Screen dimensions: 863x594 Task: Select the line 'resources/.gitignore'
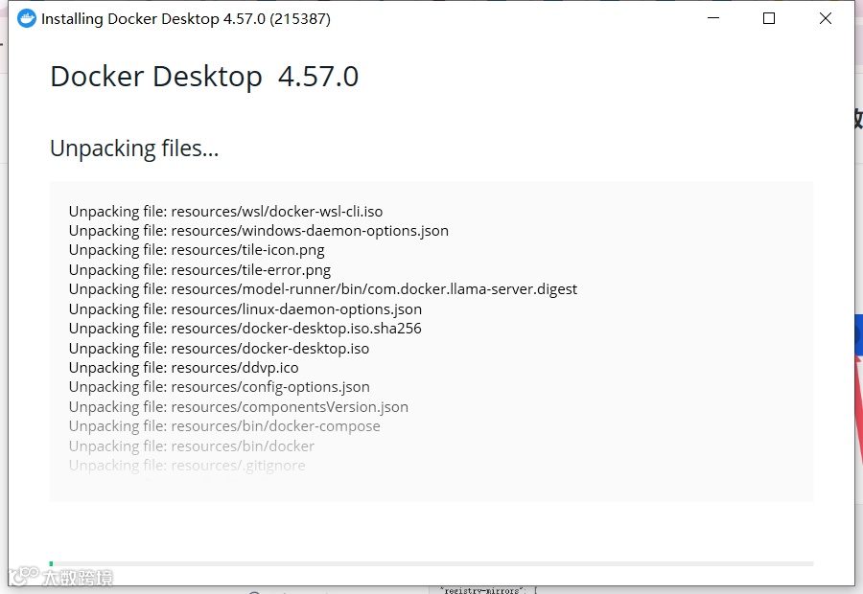[x=187, y=466]
